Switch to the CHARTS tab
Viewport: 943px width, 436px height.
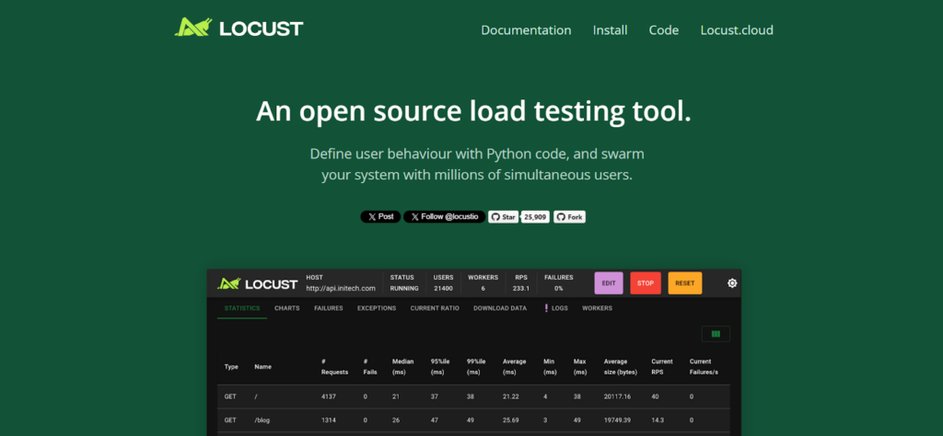(287, 308)
